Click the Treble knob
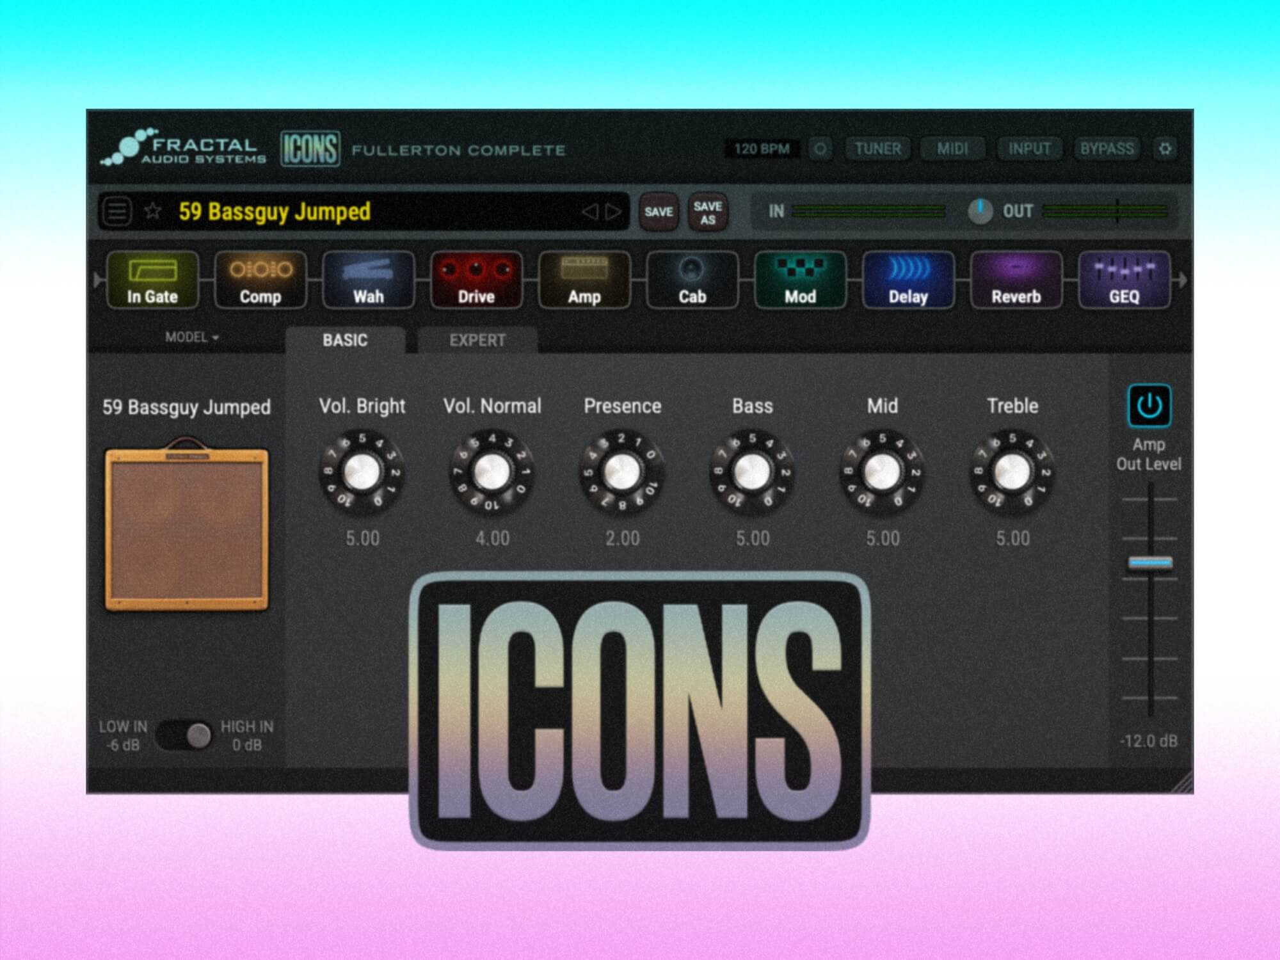Image resolution: width=1280 pixels, height=960 pixels. (1012, 473)
